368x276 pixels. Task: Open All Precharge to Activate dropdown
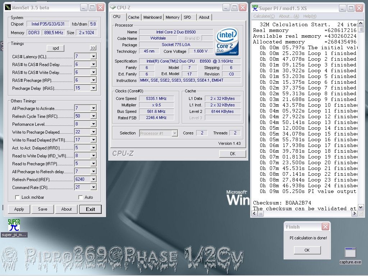click(x=93, y=108)
